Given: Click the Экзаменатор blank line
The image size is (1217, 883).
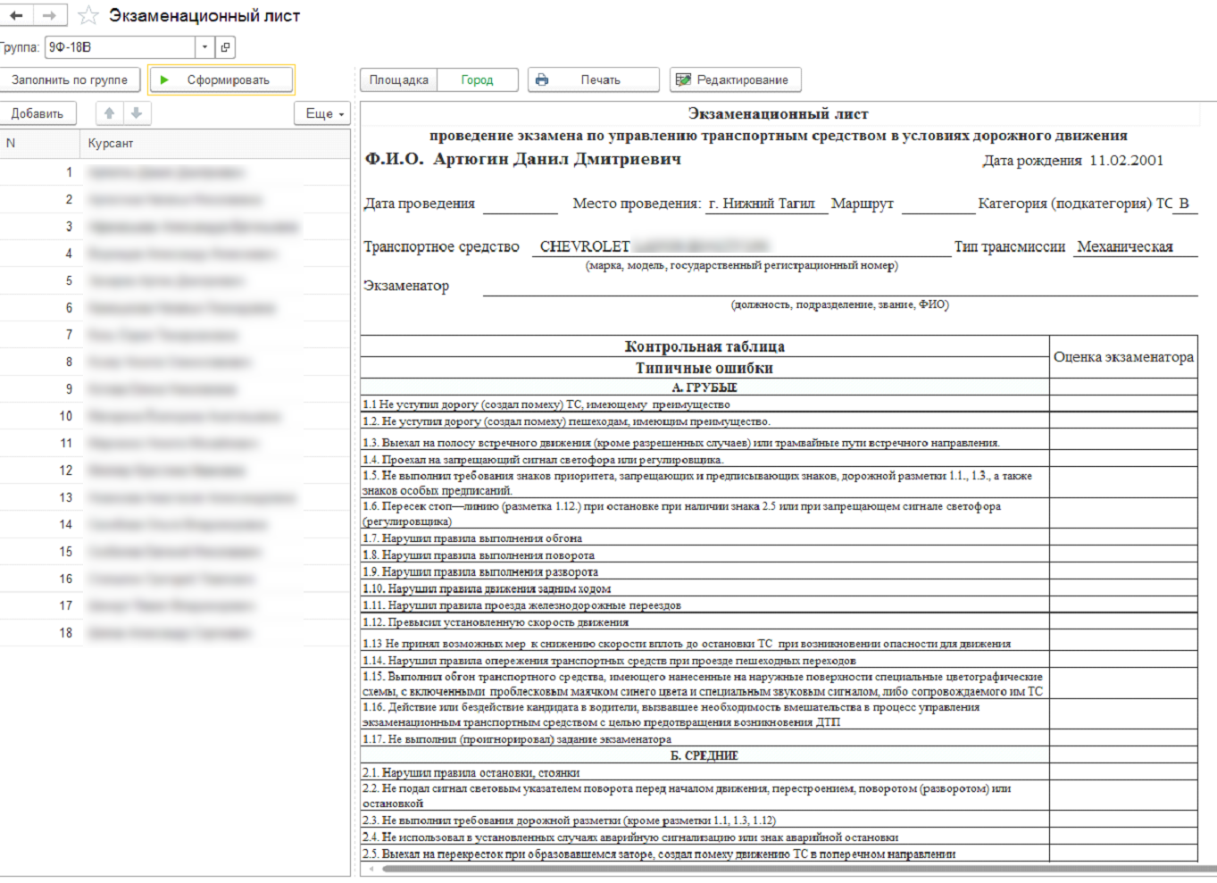Looking at the screenshot, I should [840, 287].
